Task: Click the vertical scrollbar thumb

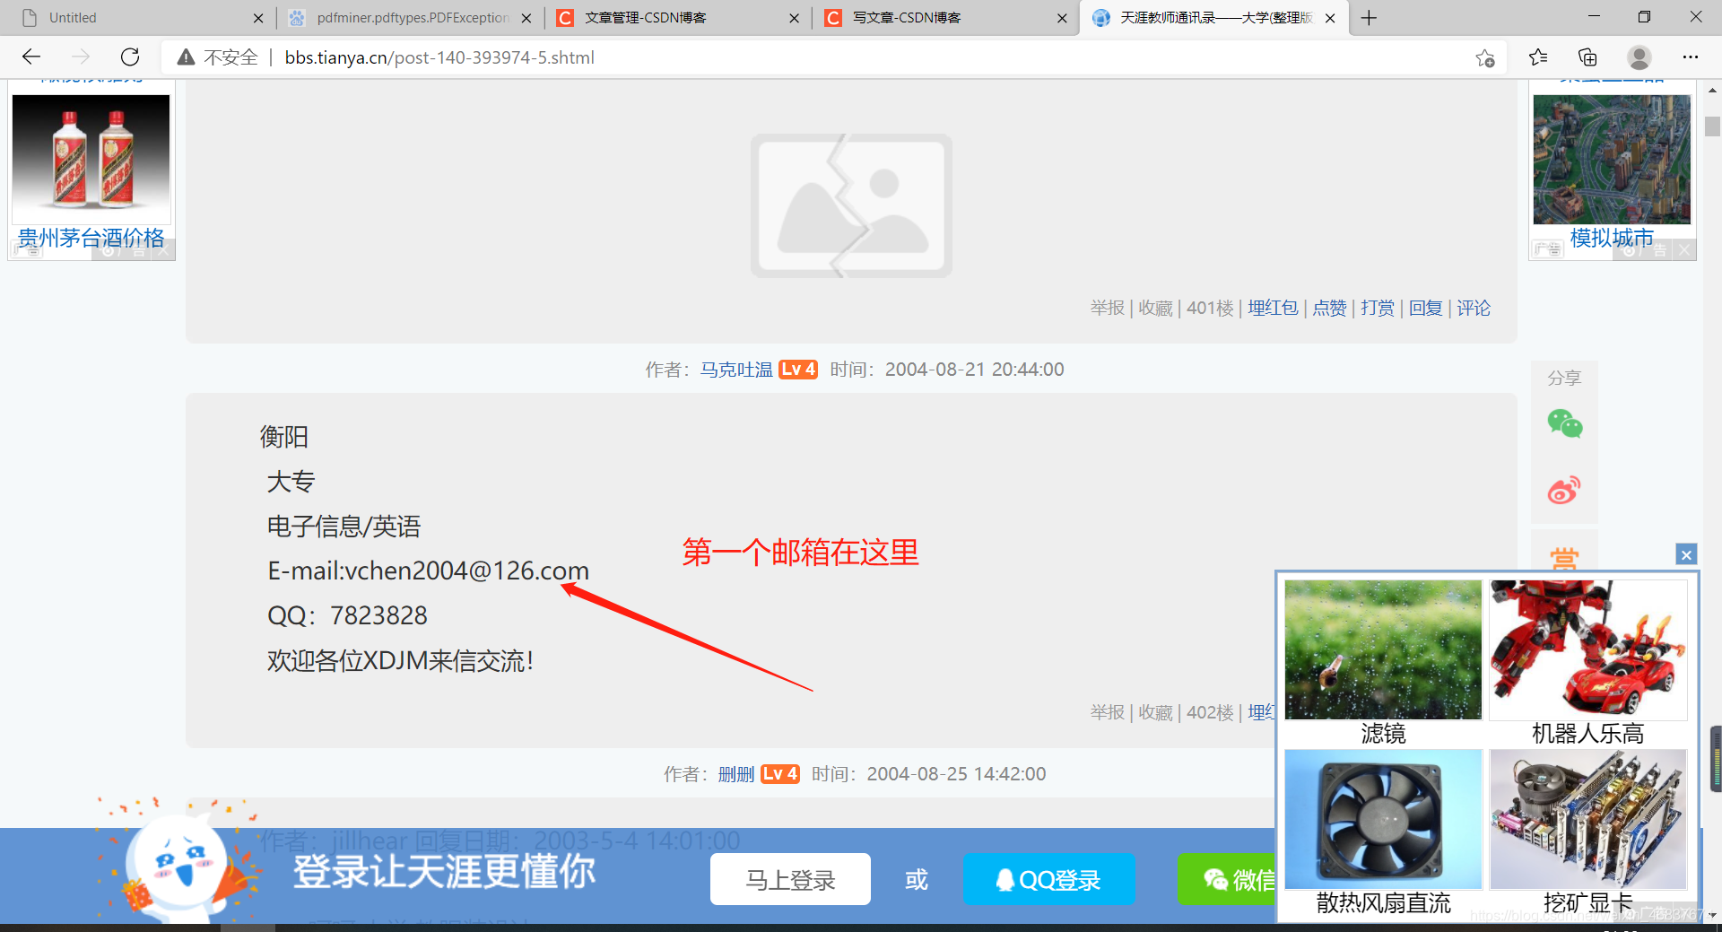Action: pos(1712,126)
